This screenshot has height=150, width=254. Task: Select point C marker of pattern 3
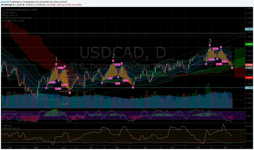[221, 47]
